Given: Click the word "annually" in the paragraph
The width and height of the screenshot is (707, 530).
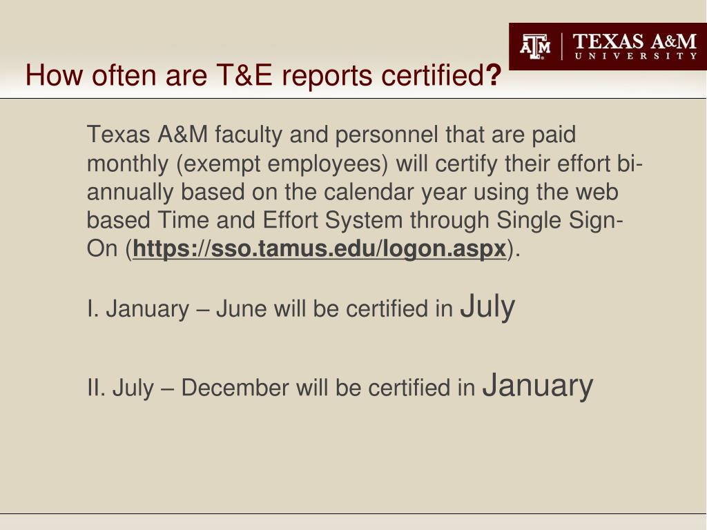Looking at the screenshot, I should (x=130, y=192).
